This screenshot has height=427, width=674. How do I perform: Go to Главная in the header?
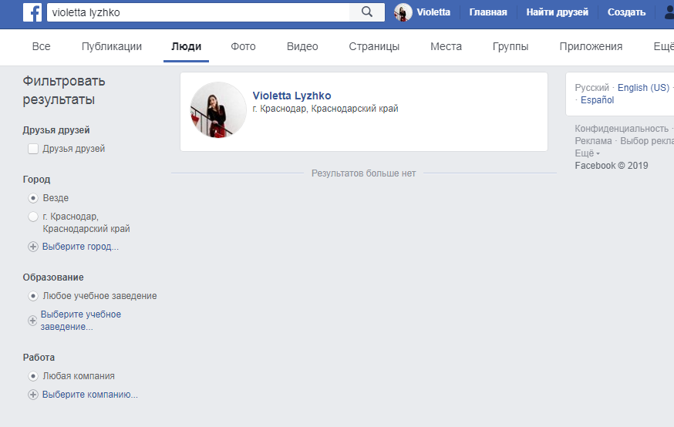pos(488,12)
